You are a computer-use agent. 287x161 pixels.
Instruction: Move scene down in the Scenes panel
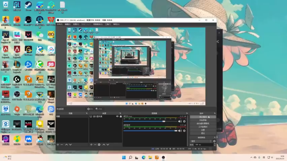click(x=70, y=145)
